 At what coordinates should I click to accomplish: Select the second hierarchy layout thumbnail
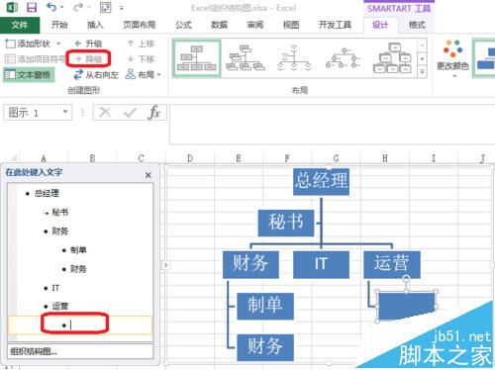pos(246,58)
